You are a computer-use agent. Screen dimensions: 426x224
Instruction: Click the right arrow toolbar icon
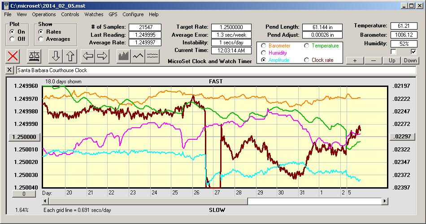point(103,56)
